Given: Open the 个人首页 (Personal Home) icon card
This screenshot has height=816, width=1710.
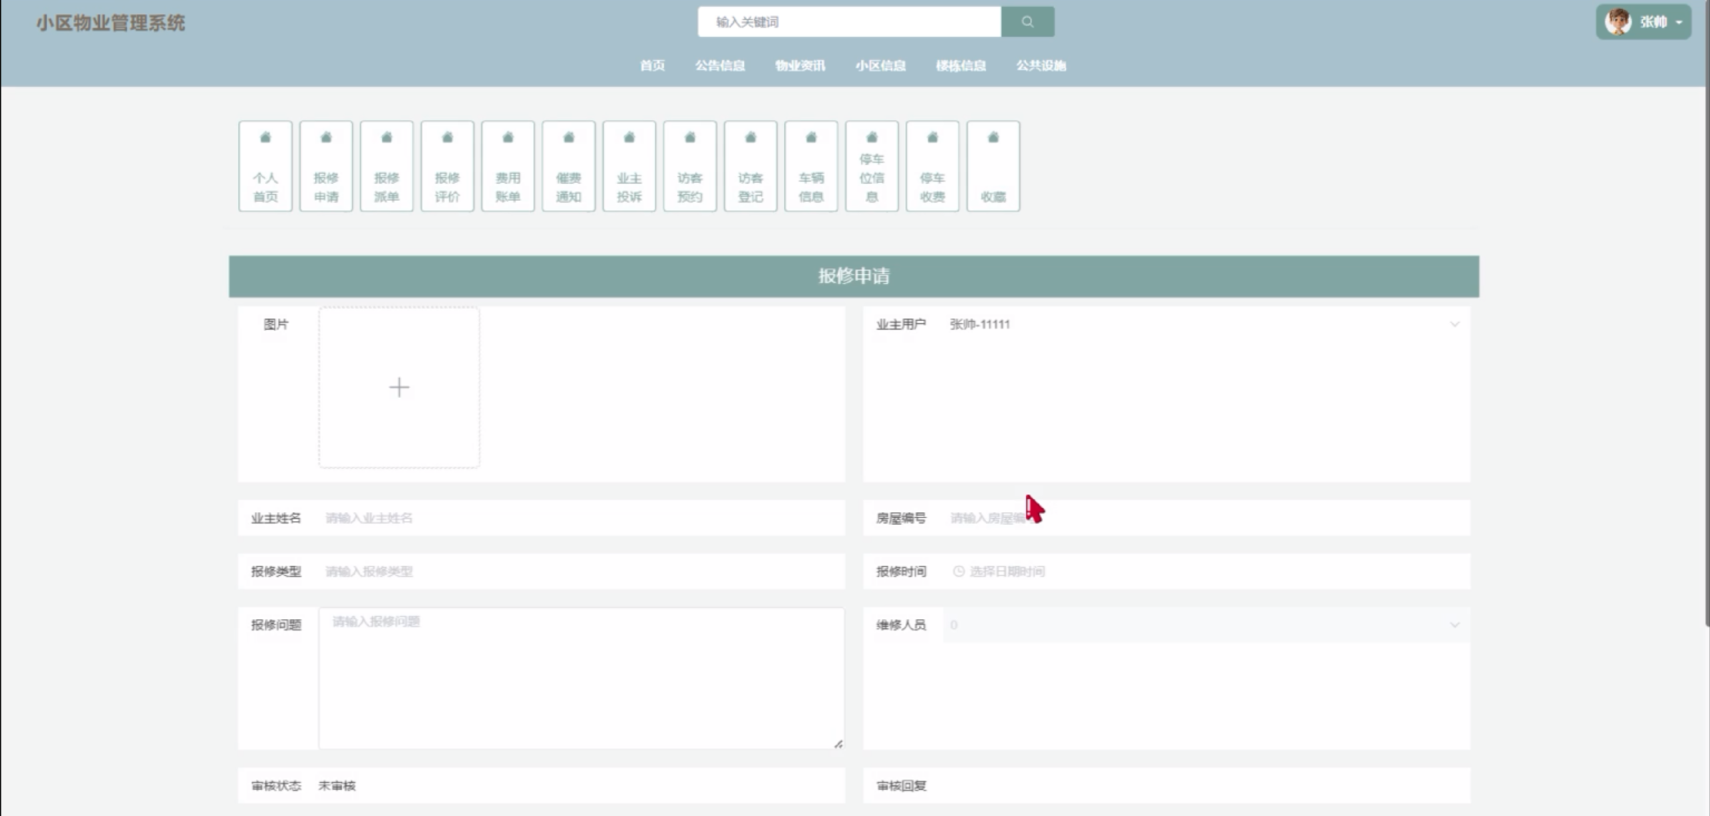Looking at the screenshot, I should (x=265, y=166).
